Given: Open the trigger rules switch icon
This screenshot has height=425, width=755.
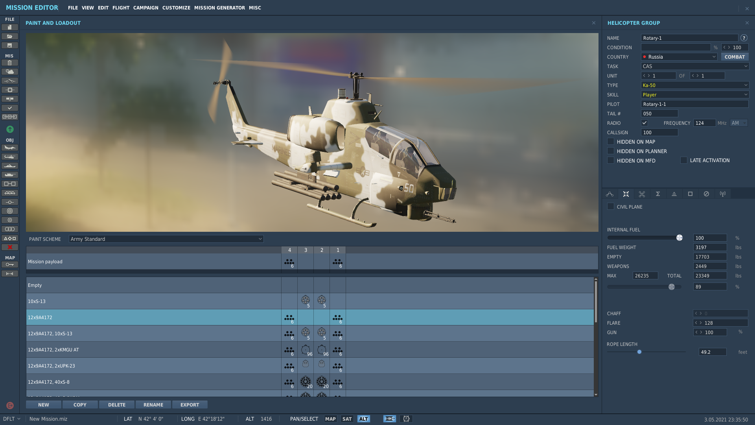Looking at the screenshot, I should pos(10,81).
